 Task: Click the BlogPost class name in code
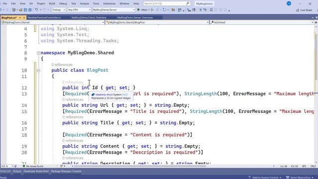[97, 70]
